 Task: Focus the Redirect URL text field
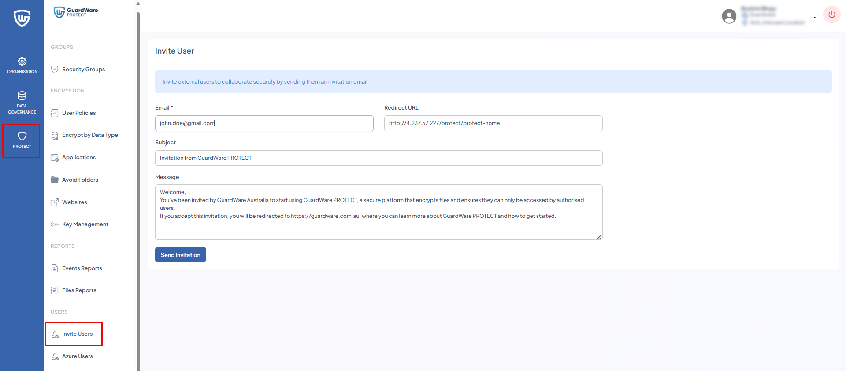point(493,123)
